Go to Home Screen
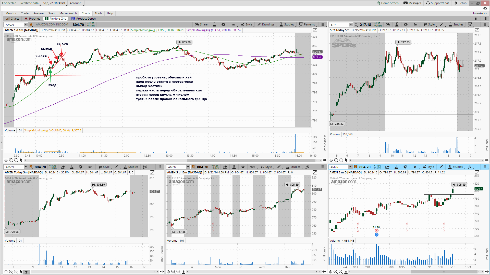 pos(387,3)
